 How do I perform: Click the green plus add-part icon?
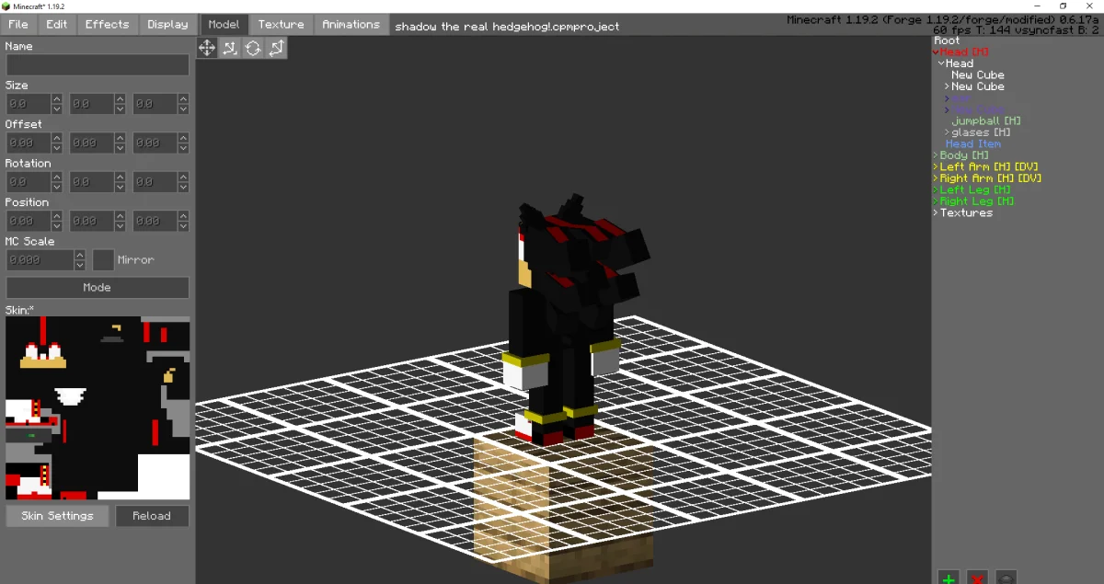(949, 578)
